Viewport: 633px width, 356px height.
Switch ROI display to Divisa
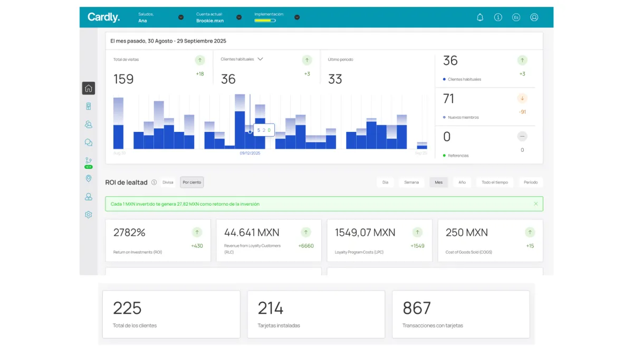coord(168,182)
